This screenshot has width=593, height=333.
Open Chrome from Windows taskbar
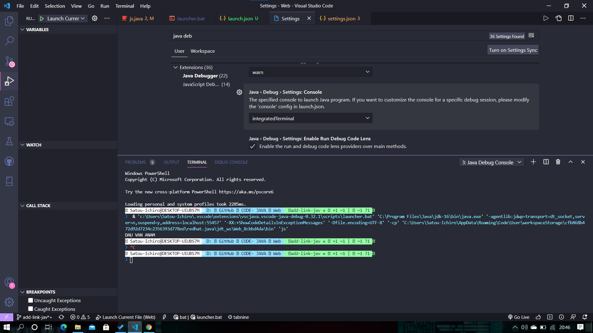[149, 327]
